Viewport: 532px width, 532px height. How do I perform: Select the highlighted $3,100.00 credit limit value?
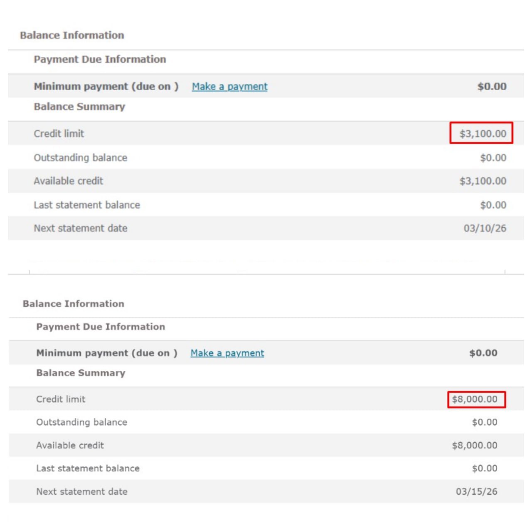click(482, 133)
